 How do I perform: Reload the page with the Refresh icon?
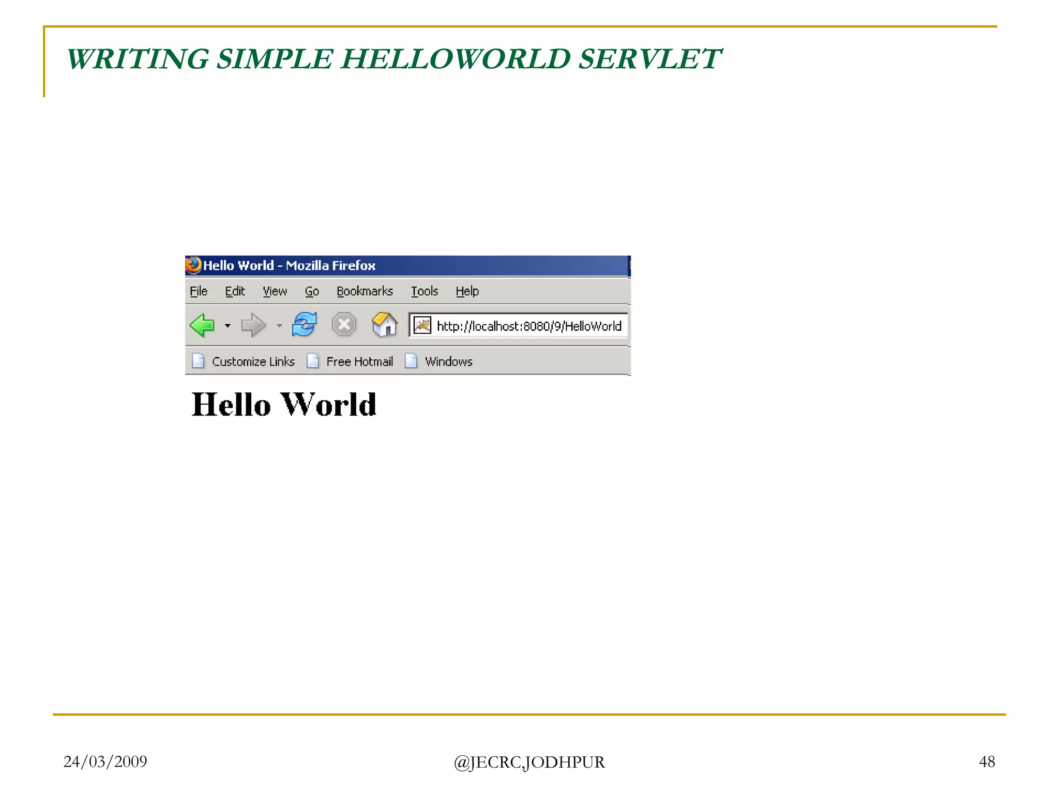[304, 325]
